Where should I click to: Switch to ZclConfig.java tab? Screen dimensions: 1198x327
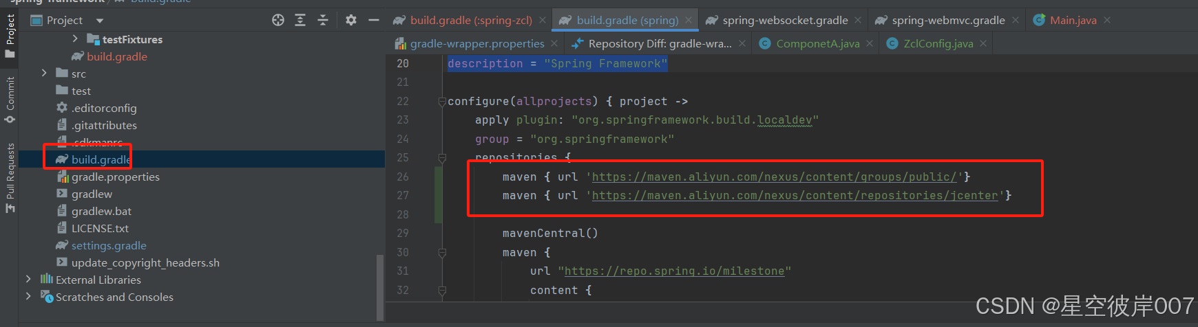click(x=938, y=43)
